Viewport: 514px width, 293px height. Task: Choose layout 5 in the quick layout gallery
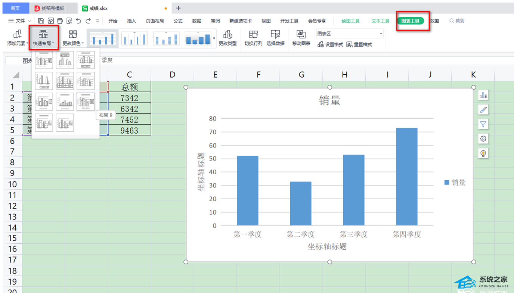65,81
